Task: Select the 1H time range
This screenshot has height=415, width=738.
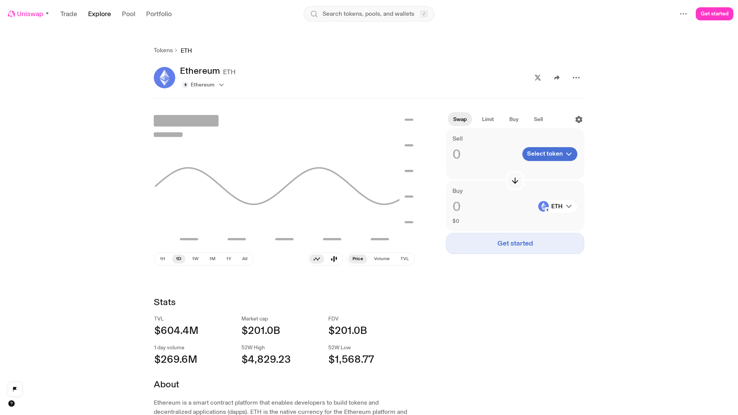Action: (x=163, y=259)
